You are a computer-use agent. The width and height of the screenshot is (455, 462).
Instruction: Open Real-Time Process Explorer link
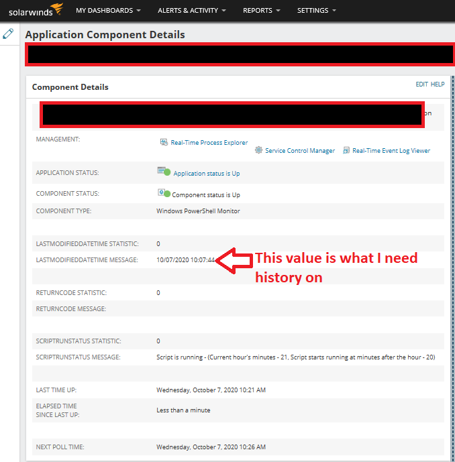pos(209,143)
